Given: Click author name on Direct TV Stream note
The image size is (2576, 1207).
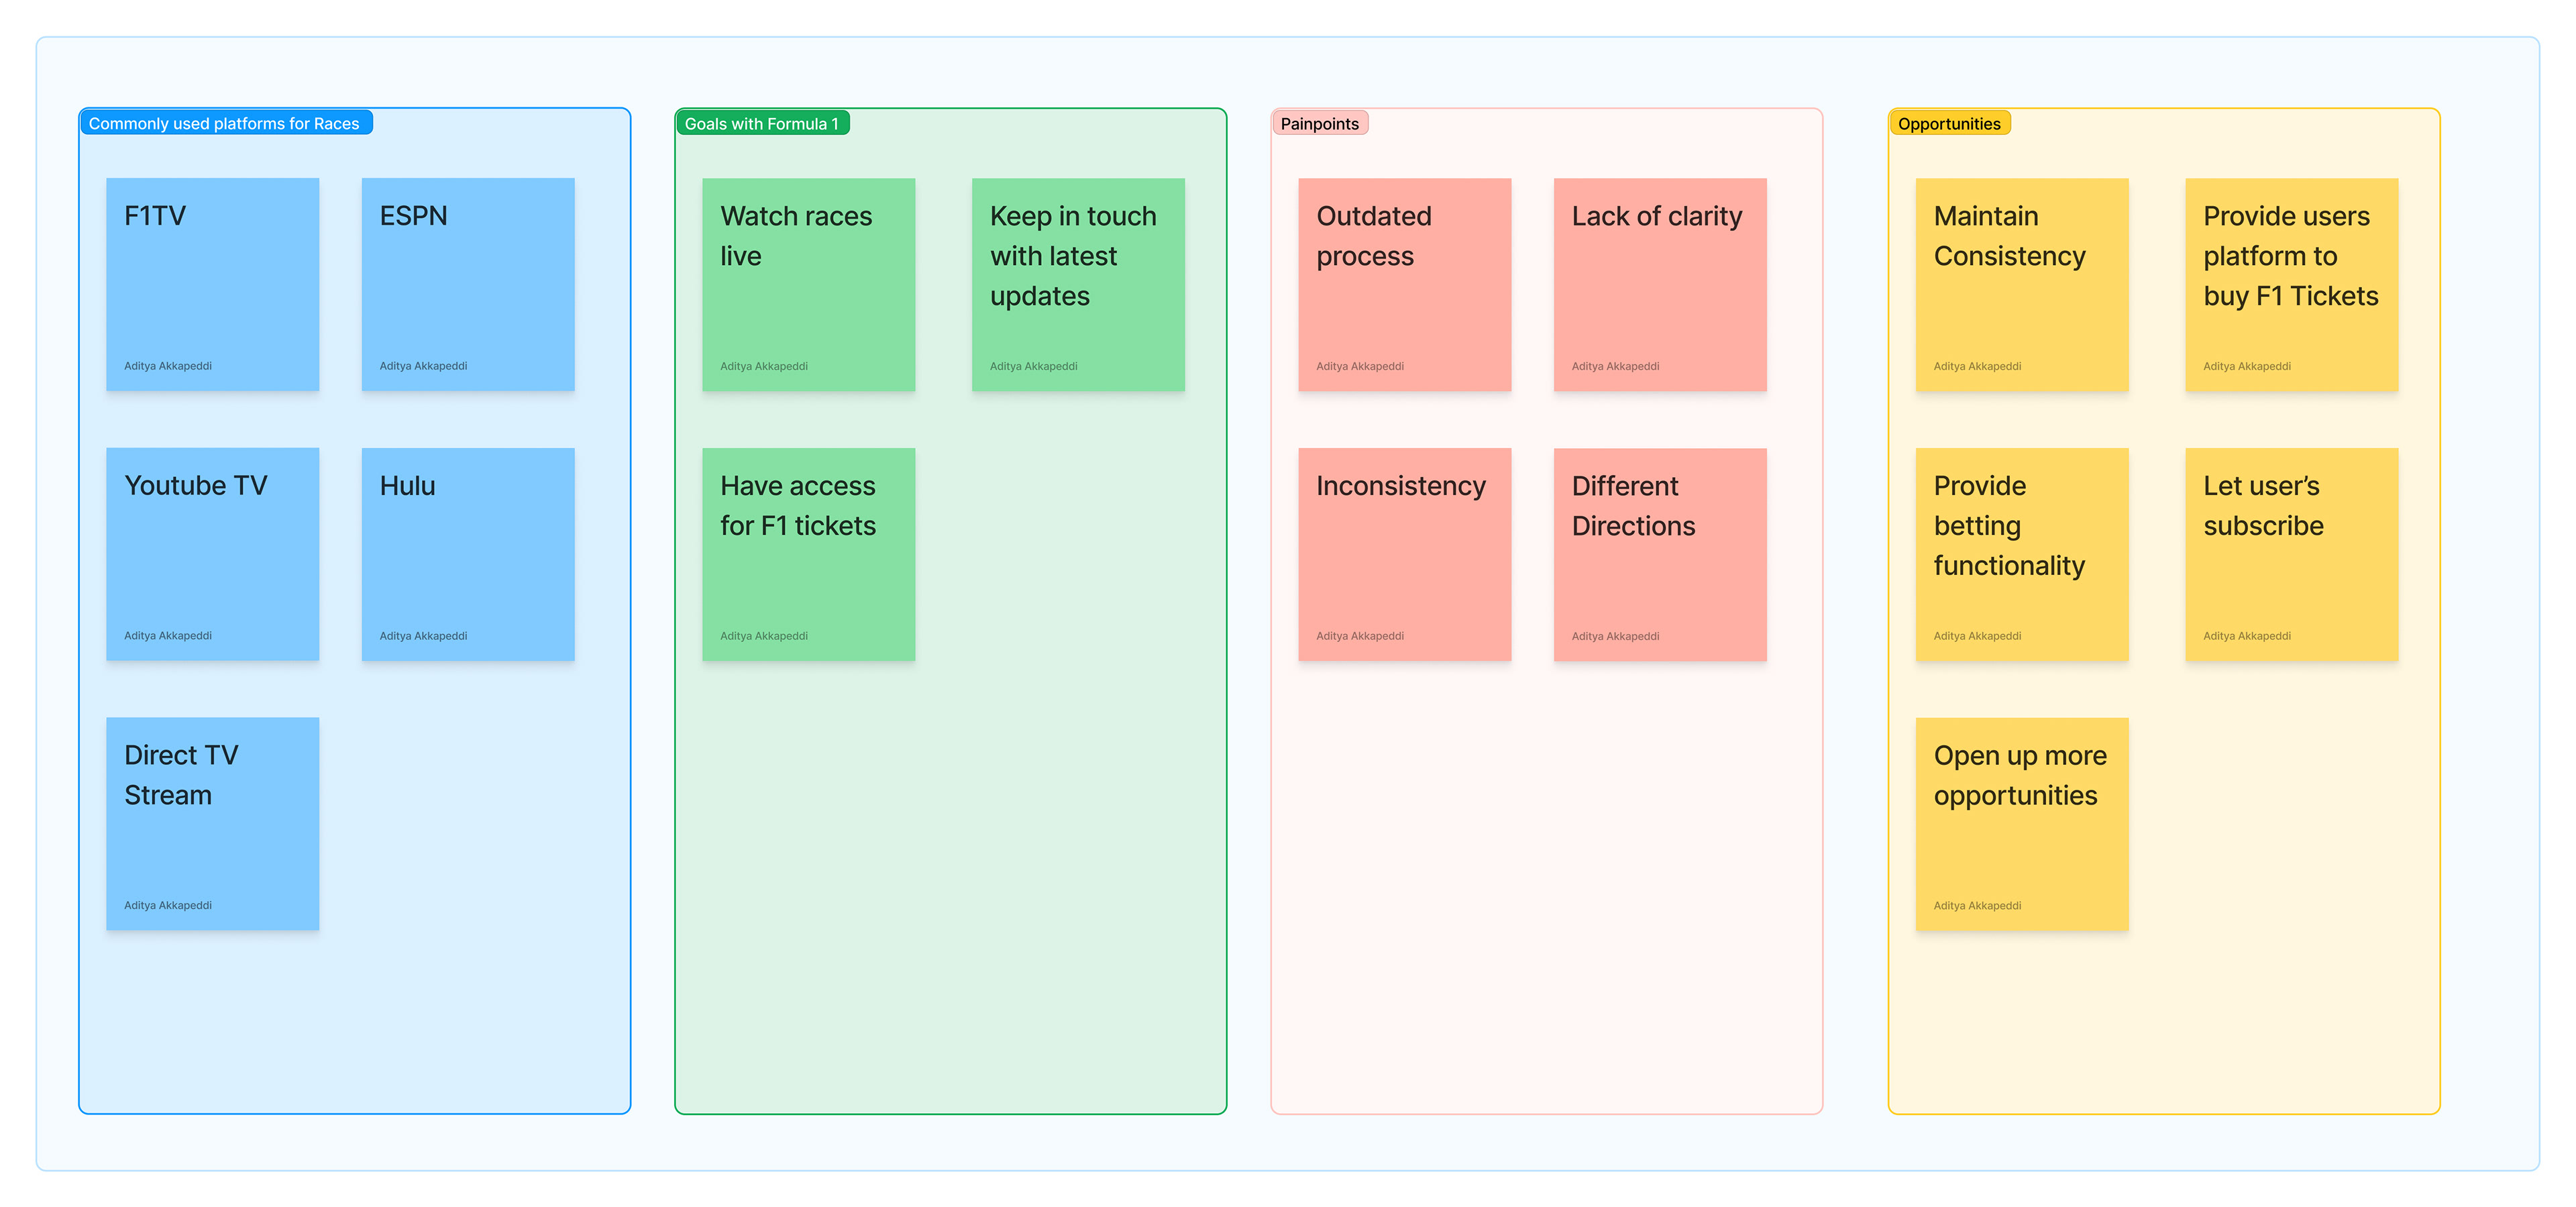Looking at the screenshot, I should (x=168, y=906).
